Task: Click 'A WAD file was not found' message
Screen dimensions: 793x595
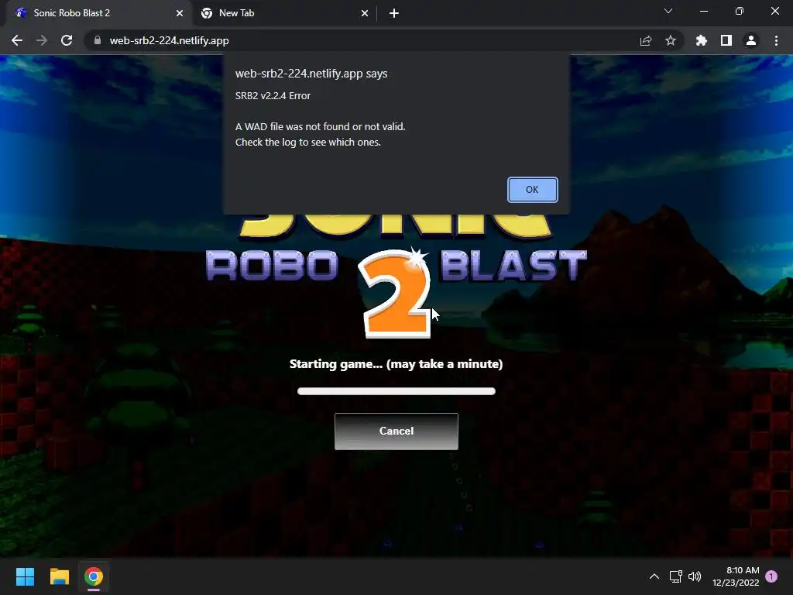Action: [320, 126]
